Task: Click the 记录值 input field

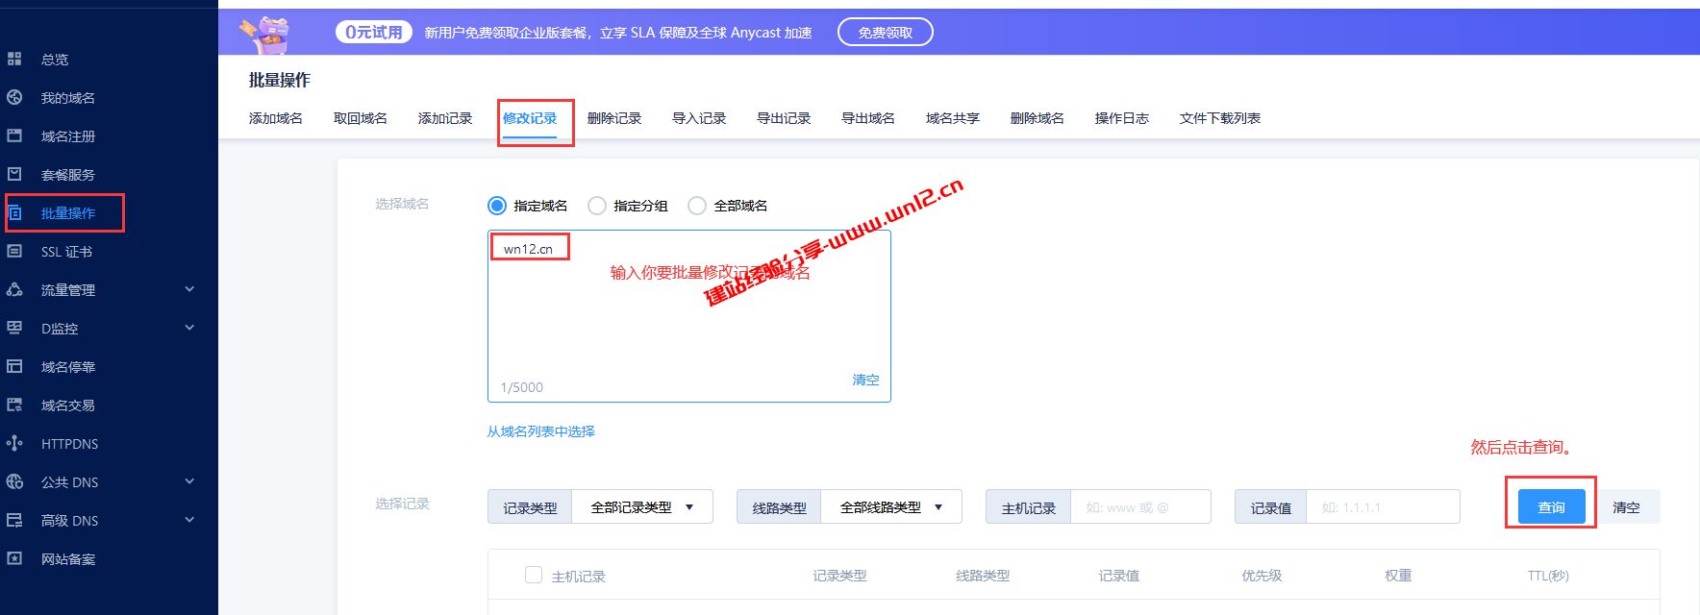Action: (x=1383, y=506)
